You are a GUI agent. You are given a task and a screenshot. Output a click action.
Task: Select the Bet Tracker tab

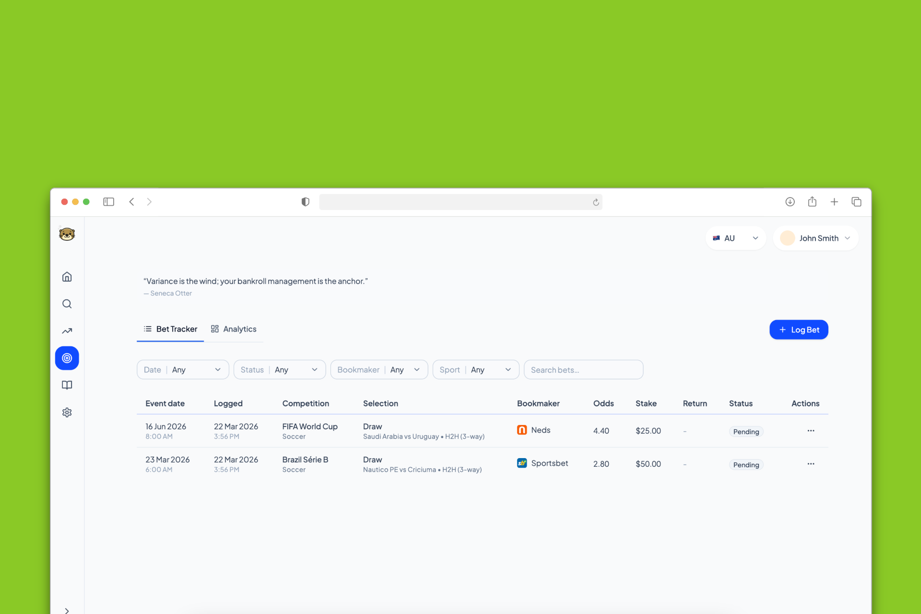pyautogui.click(x=171, y=329)
